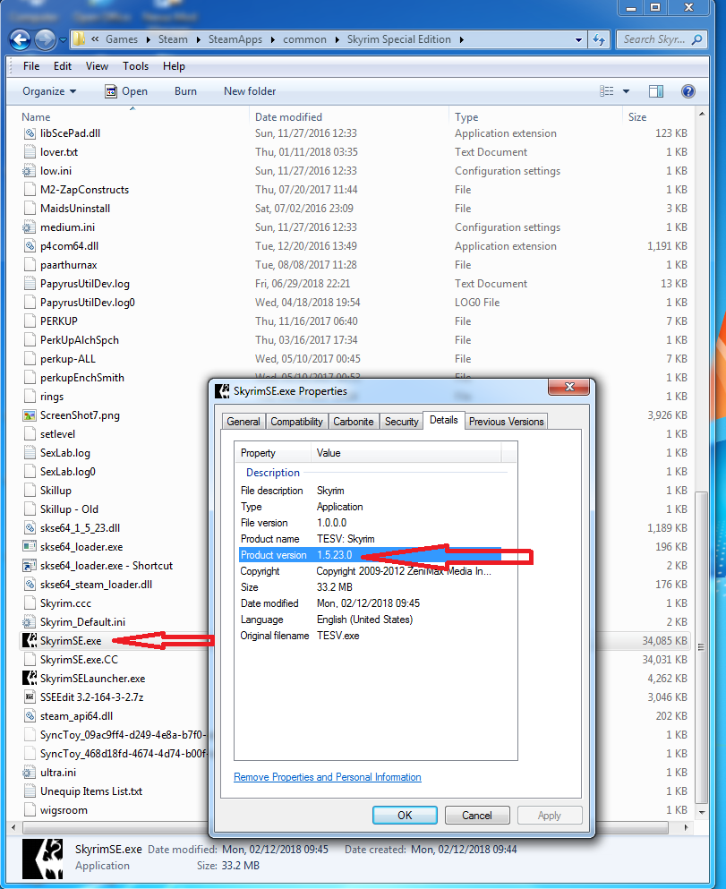The image size is (726, 889).
Task: Click the Skyrim_Default.ini file icon
Action: click(x=29, y=622)
